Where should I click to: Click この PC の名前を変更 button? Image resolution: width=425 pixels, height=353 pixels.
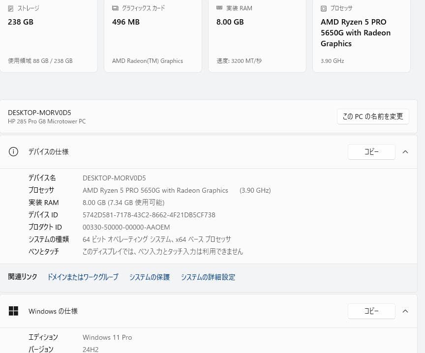point(372,116)
